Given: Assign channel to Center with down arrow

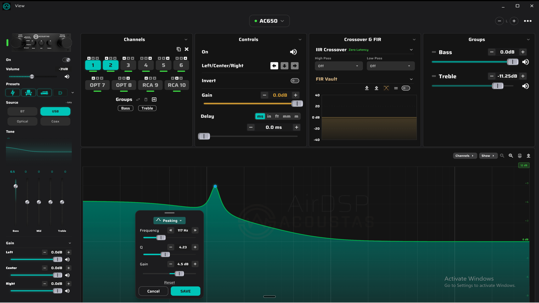Looking at the screenshot, I should click(285, 66).
